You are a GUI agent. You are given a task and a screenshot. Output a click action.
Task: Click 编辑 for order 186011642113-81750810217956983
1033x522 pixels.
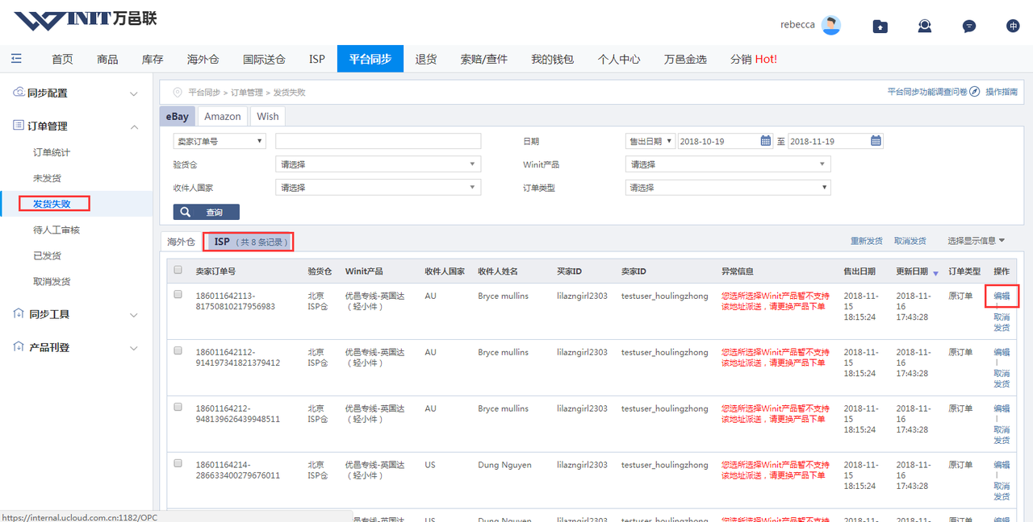[x=1002, y=296]
